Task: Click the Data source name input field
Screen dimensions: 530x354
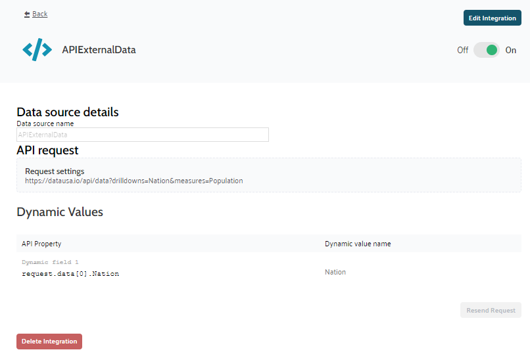Action: [142, 135]
